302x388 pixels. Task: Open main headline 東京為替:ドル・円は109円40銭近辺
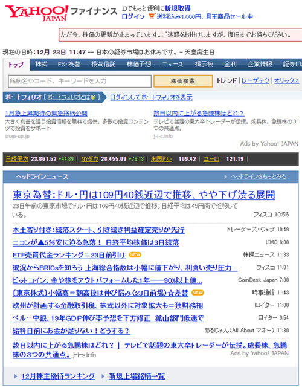[144, 195]
